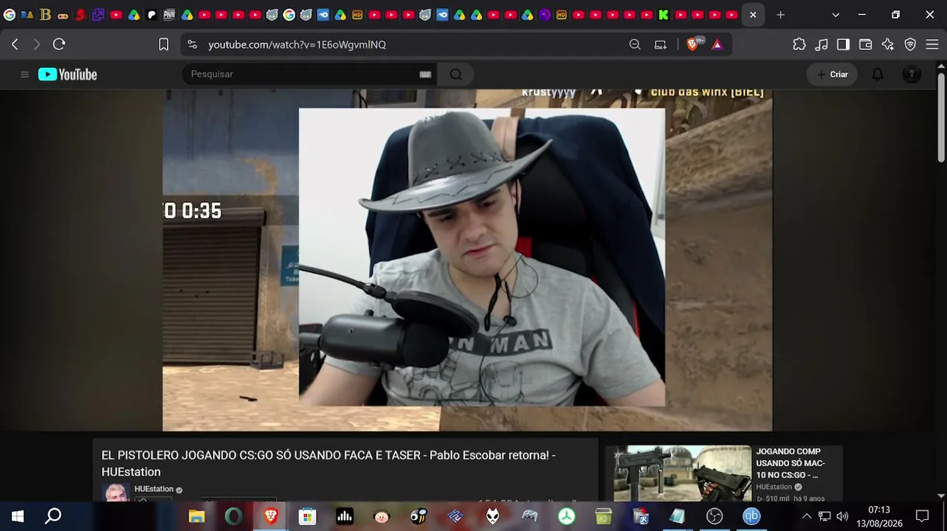
Task: Open a new browser tab
Action: 780,15
